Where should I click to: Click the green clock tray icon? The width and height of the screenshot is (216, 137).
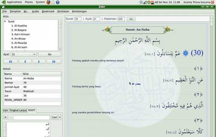click(x=149, y=2)
